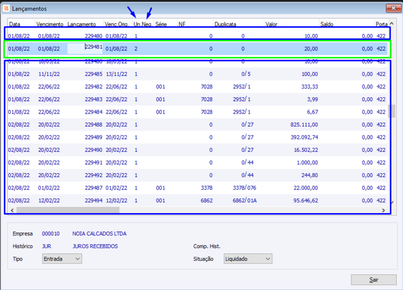Click duplicata 6862/01A cell

pos(244,201)
